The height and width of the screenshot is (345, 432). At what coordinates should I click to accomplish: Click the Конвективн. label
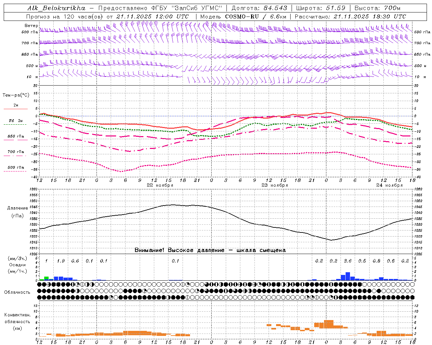[17, 315]
